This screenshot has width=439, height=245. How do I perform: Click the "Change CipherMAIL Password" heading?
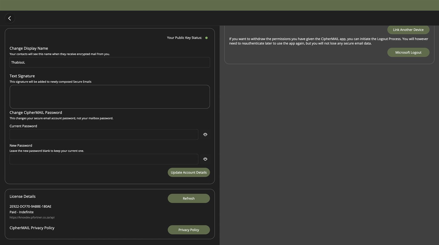click(36, 112)
